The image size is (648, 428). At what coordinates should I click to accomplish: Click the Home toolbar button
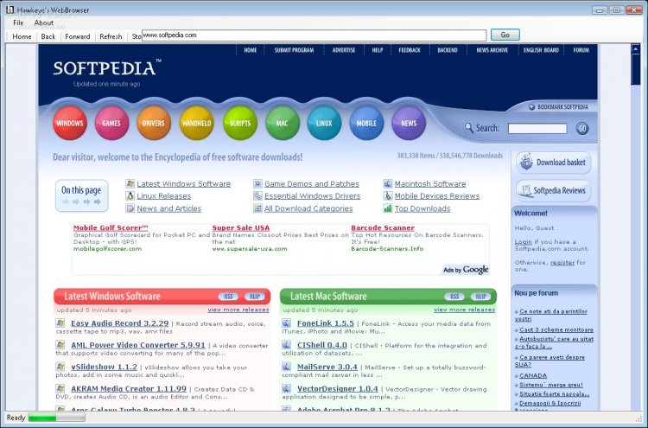22,36
